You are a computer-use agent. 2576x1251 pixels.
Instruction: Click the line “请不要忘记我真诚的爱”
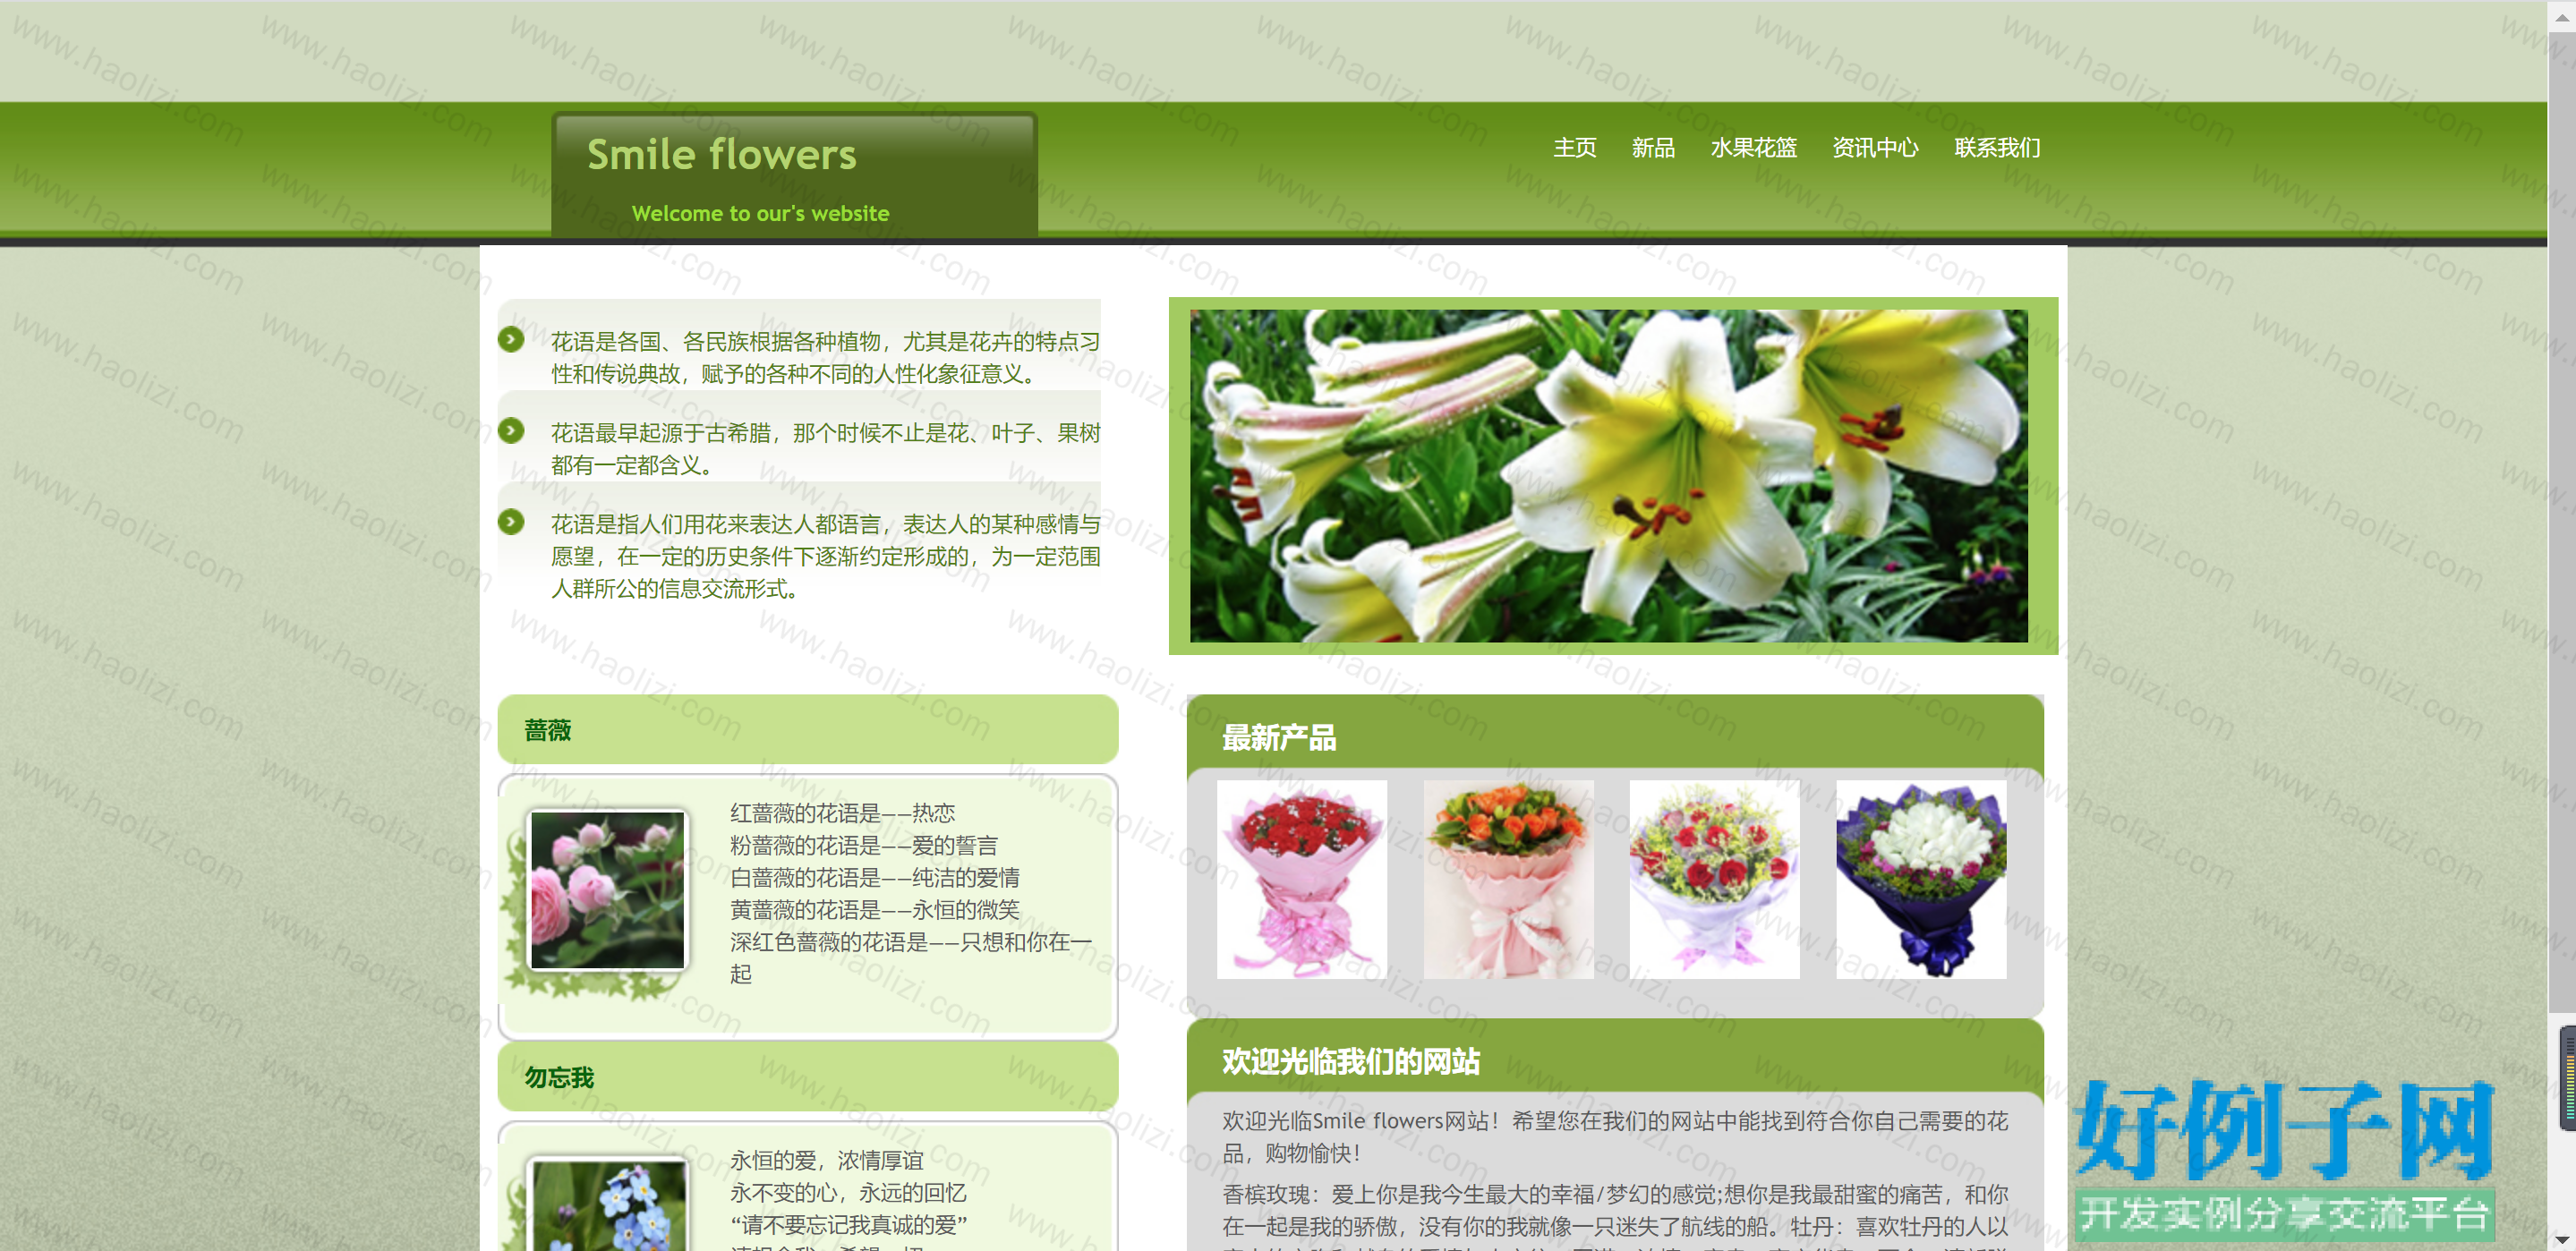[x=848, y=1224]
